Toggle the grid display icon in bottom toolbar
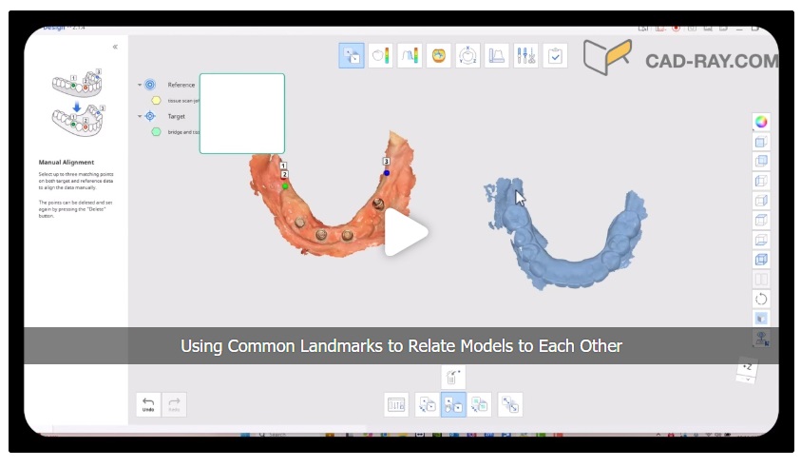Image resolution: width=801 pixels, height=467 pixels. point(396,404)
